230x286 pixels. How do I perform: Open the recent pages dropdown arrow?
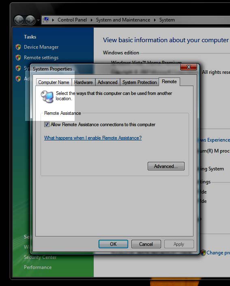(x=38, y=20)
